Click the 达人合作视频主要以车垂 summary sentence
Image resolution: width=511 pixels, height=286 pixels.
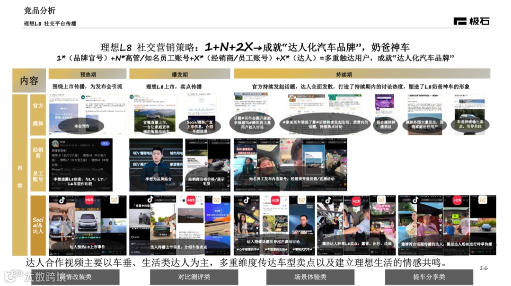coord(238,262)
